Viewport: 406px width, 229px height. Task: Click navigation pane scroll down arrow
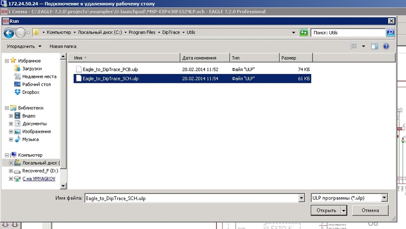(x=63, y=186)
